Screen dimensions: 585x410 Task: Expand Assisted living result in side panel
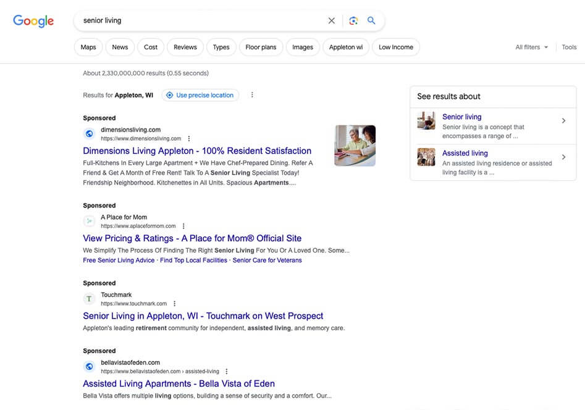click(x=563, y=157)
